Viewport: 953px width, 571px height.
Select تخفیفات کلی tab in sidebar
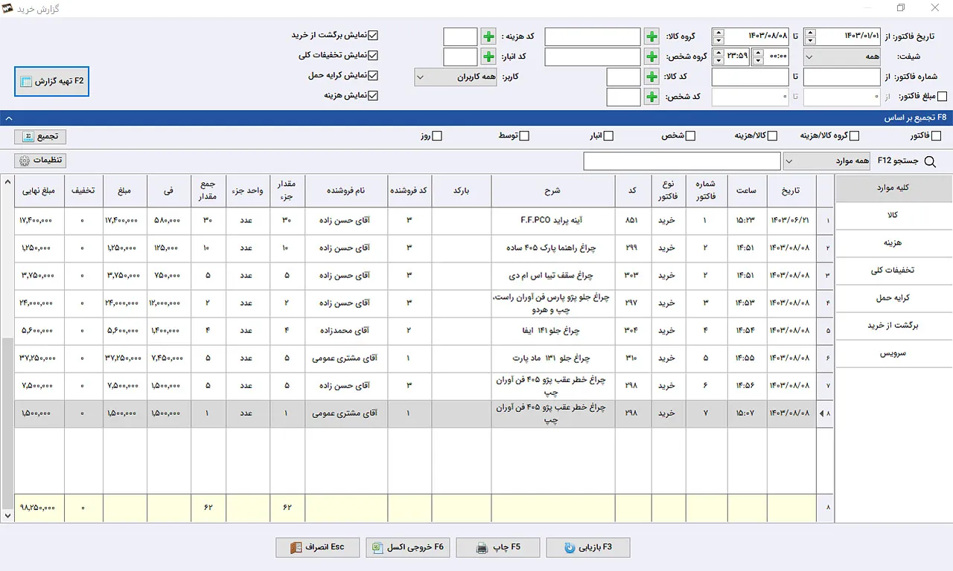(894, 271)
